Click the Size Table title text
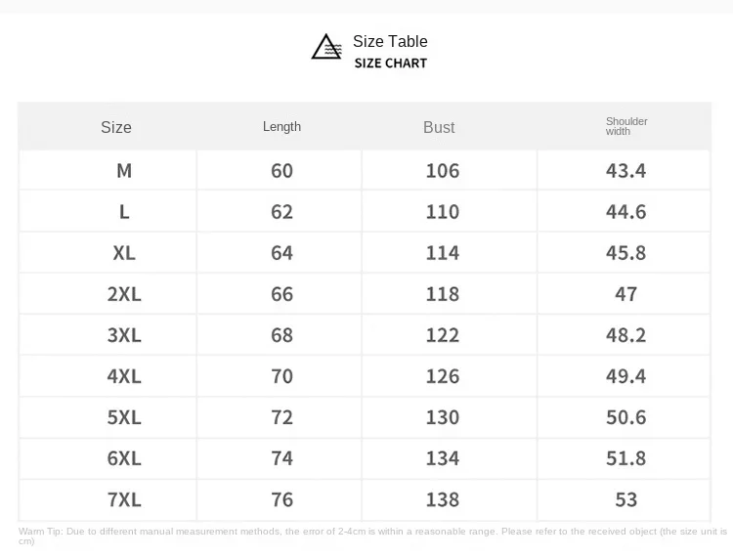This screenshot has height=557, width=733. pos(390,41)
